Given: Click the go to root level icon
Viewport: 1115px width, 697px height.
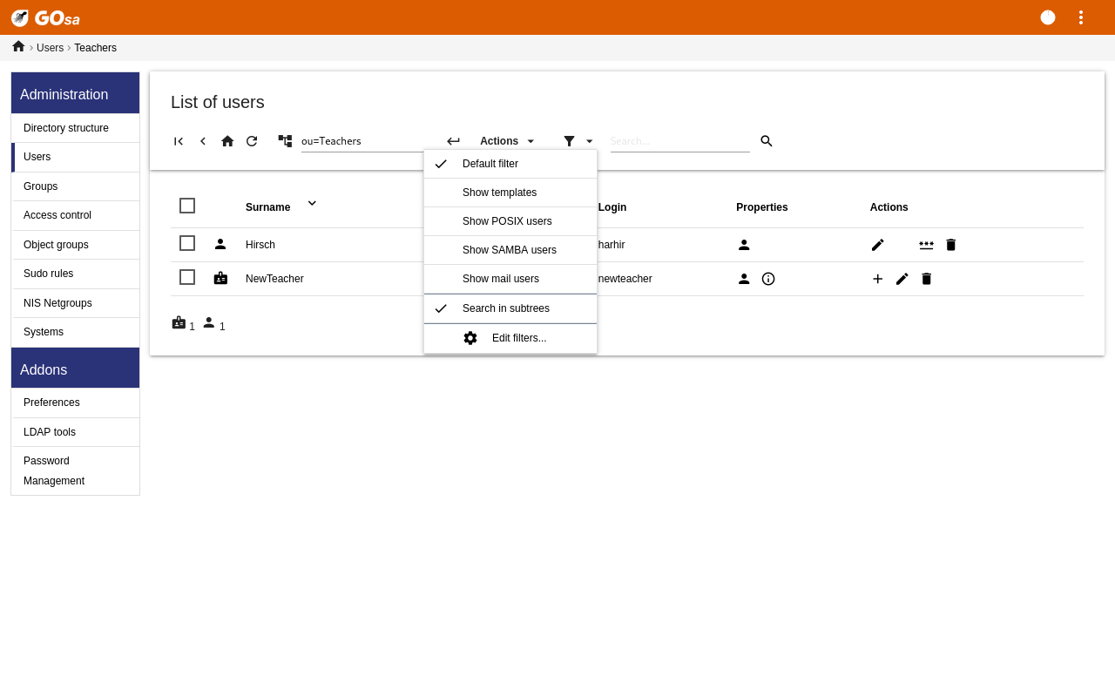Looking at the screenshot, I should [x=179, y=141].
